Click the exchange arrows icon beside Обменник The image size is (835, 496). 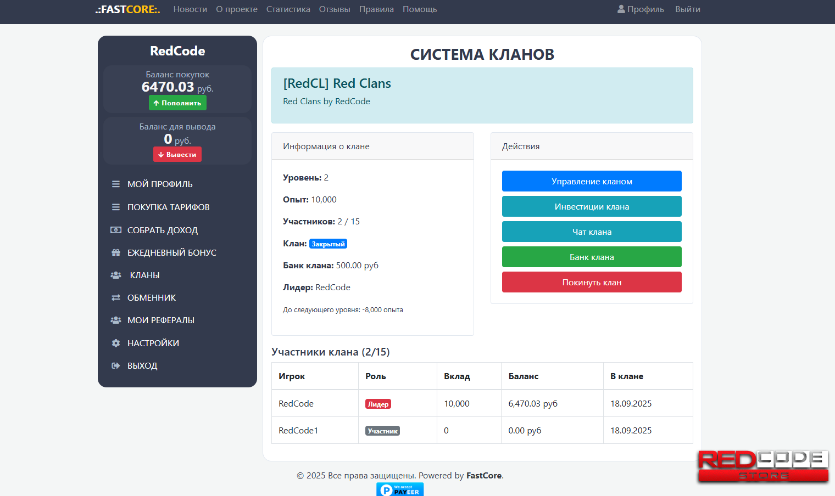(x=116, y=298)
